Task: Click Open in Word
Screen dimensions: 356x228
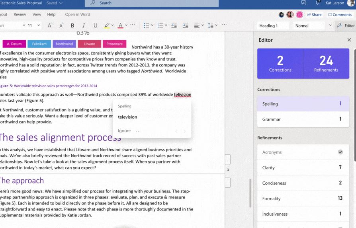Action: pos(78,14)
